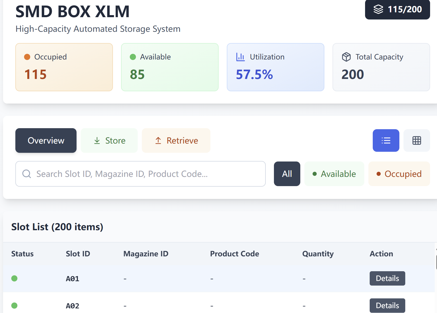Filter slots by Available status

tap(334, 174)
